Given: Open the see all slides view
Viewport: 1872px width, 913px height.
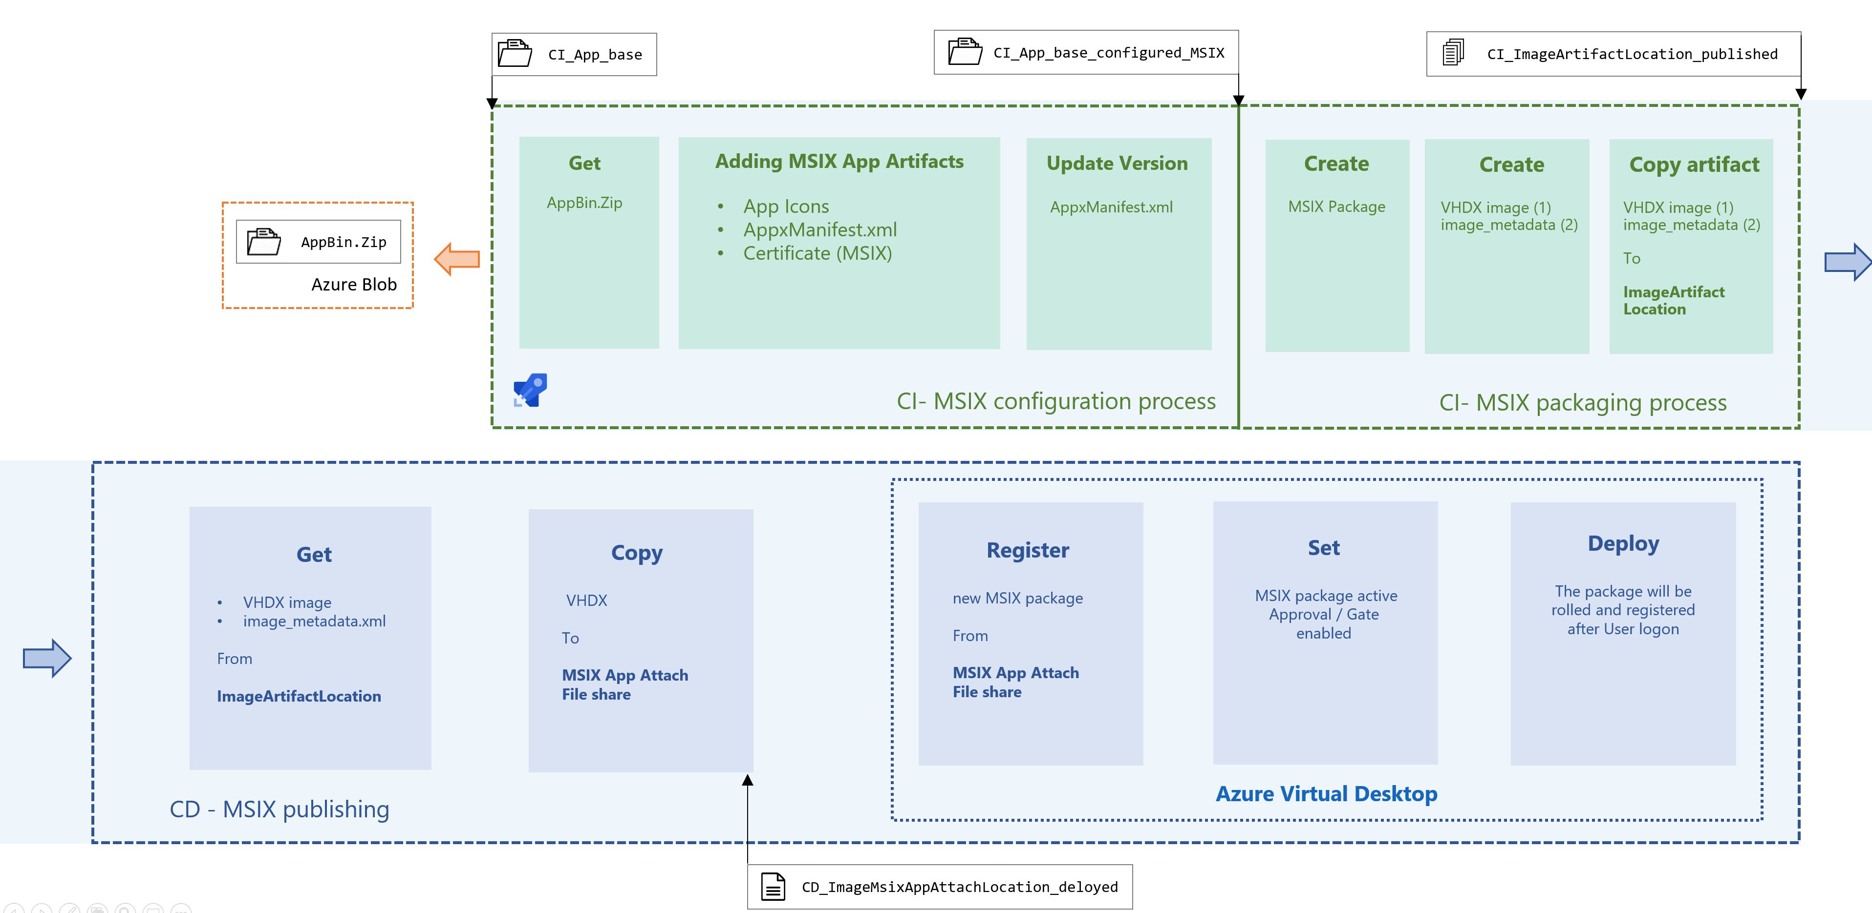Looking at the screenshot, I should click(x=97, y=910).
